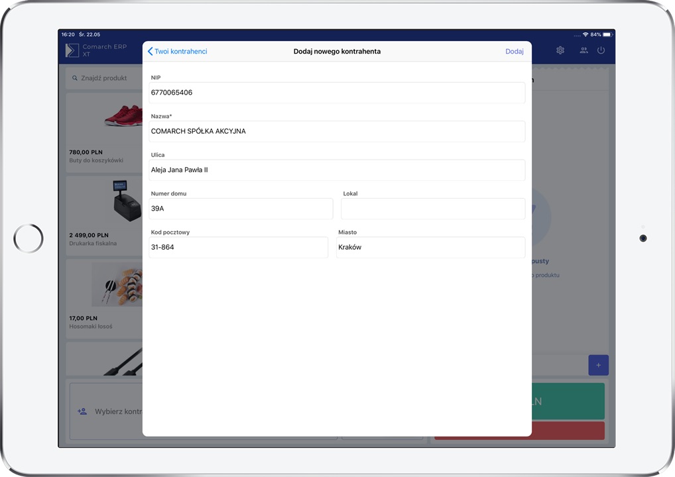Edit the Kod pocztowy field
This screenshot has width=675, height=477.
click(238, 247)
